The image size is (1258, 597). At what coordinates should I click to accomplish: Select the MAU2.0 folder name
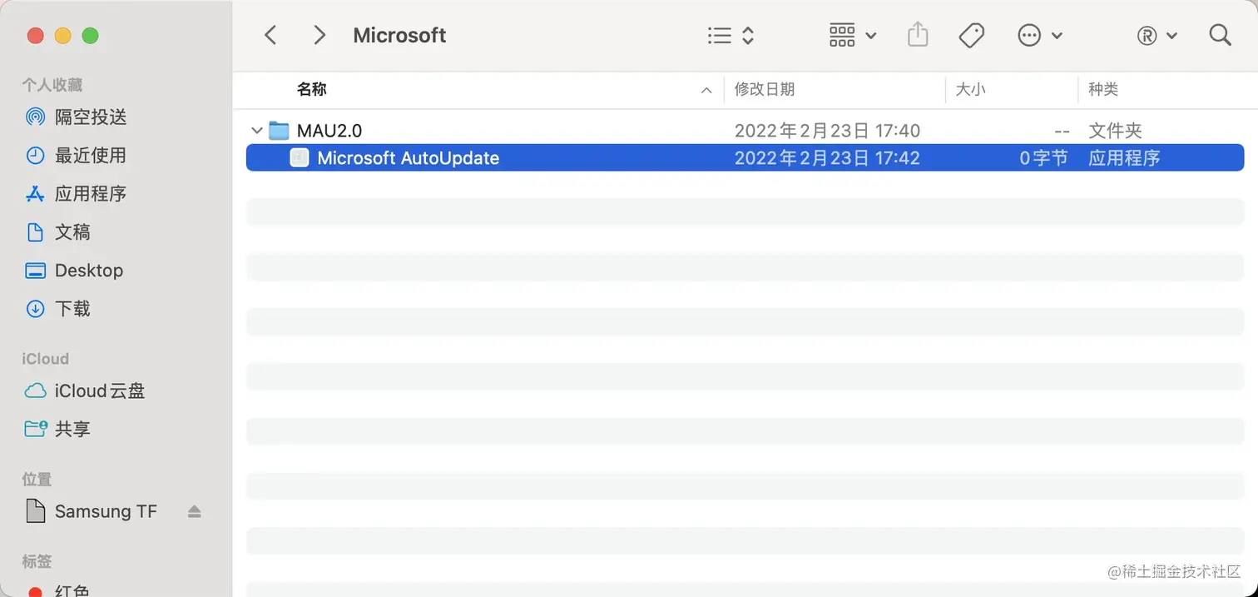pyautogui.click(x=329, y=131)
